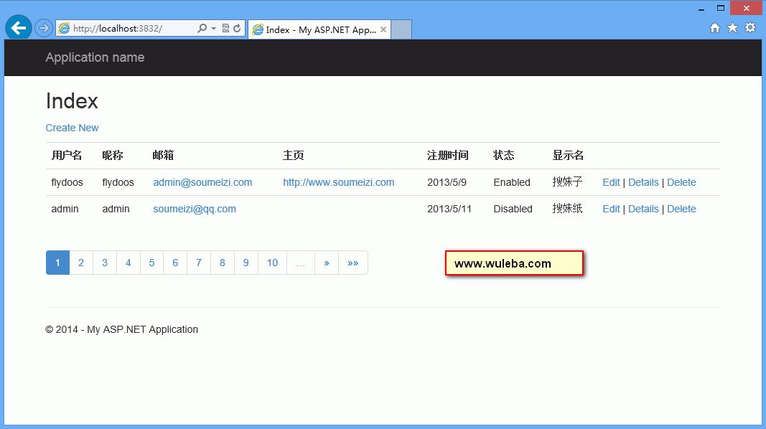Delete the admin user record
The image size is (766, 429).
coord(681,209)
